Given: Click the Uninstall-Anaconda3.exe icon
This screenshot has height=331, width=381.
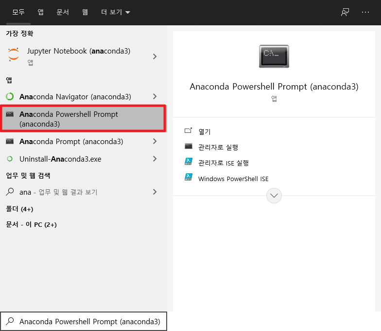Looking at the screenshot, I should click(x=10, y=159).
